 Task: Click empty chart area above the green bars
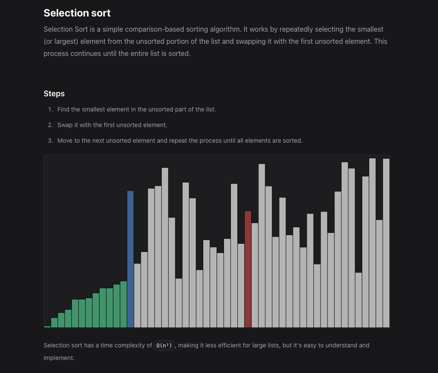click(82, 217)
